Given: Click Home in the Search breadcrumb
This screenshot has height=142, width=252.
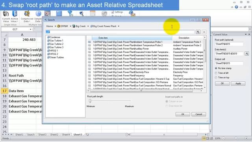Looking at the screenshot, I should pos(50,26).
